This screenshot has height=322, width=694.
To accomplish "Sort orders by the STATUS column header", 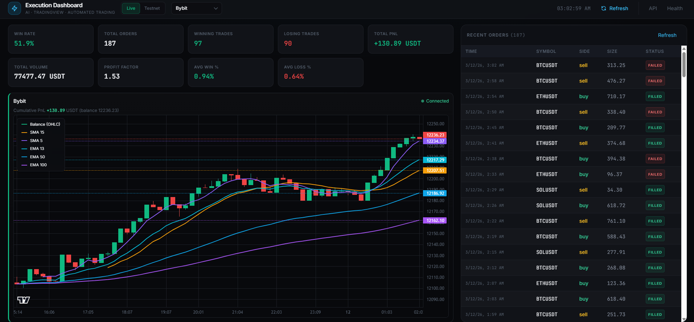I will tap(654, 51).
